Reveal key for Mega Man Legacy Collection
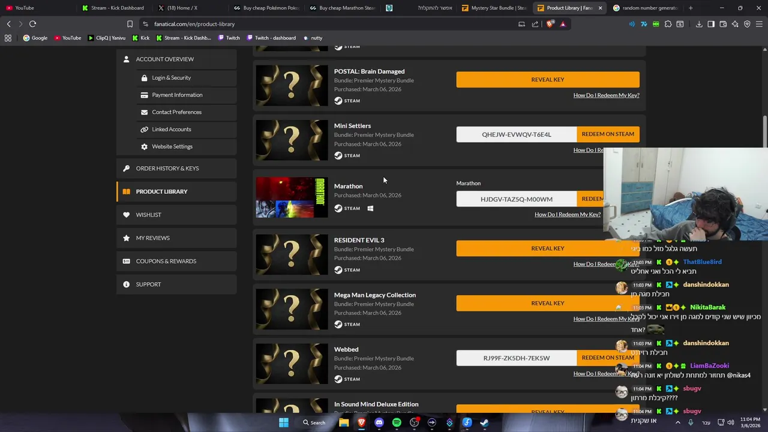 click(548, 303)
